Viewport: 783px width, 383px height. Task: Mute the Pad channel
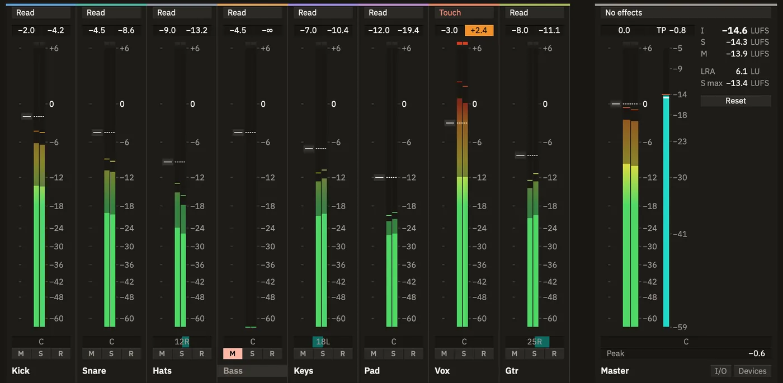373,353
